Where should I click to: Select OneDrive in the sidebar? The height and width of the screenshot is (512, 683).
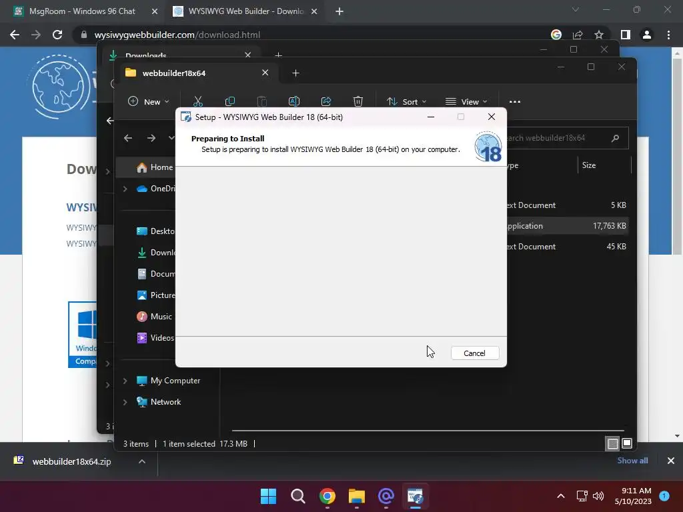click(x=155, y=189)
